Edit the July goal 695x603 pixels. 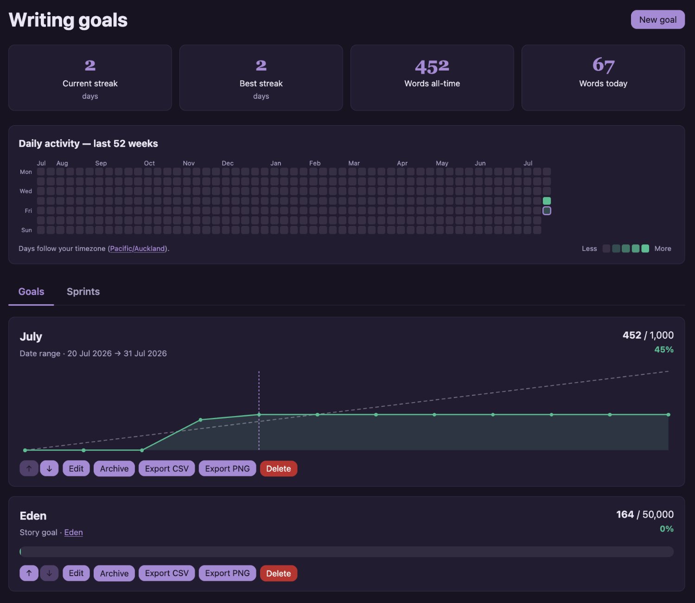pyautogui.click(x=76, y=468)
